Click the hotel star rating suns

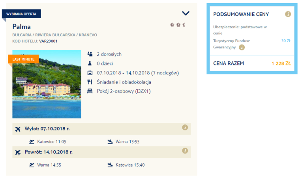pos(177,25)
